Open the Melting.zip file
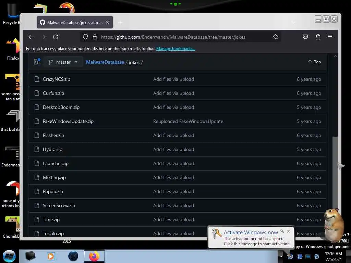351x263 pixels. click(54, 178)
